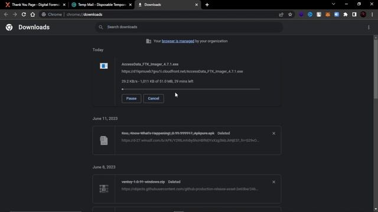Open the cloudfront download URL link

pos(183,71)
